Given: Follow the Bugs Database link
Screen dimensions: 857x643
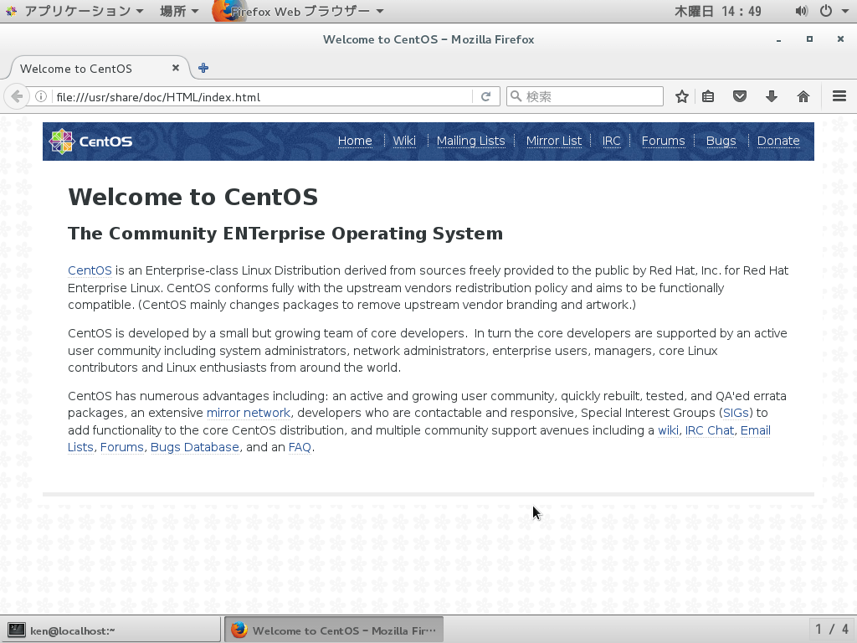Looking at the screenshot, I should (194, 447).
